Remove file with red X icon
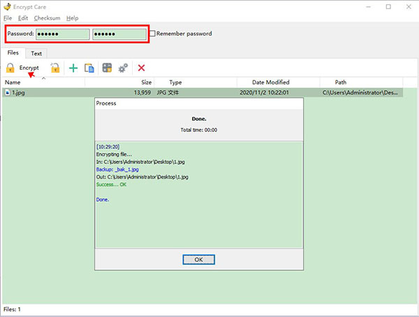Image resolution: width=419 pixels, height=317 pixels. point(141,68)
